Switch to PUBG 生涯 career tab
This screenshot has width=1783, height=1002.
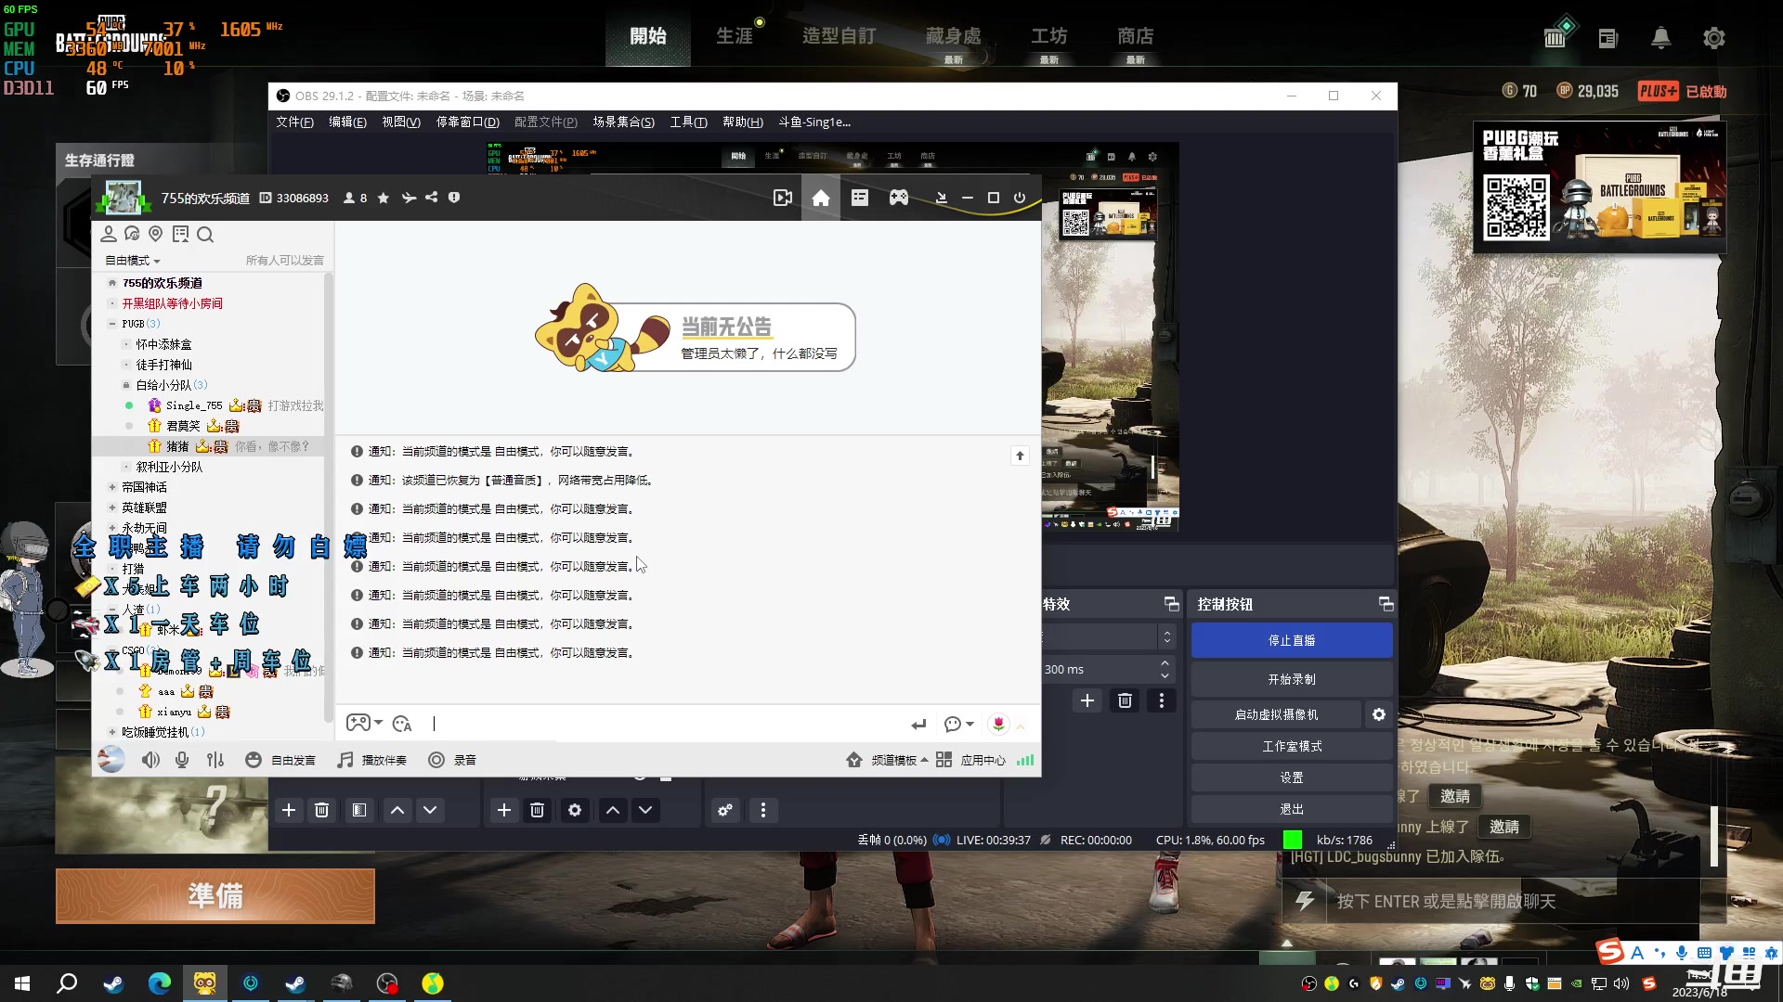click(x=735, y=36)
